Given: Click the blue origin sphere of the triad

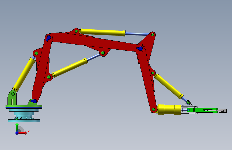Looking at the screenshot, I should pyautogui.click(x=17, y=133).
